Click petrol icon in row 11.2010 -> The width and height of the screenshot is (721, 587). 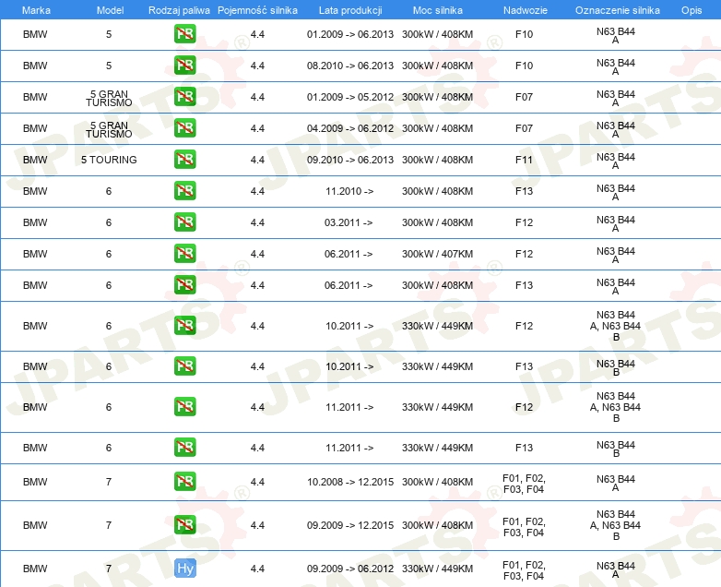click(x=184, y=191)
